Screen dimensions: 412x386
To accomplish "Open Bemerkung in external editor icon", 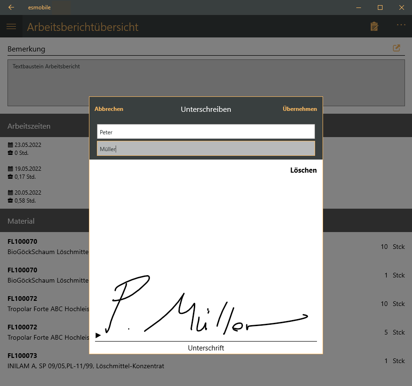I will click(397, 48).
